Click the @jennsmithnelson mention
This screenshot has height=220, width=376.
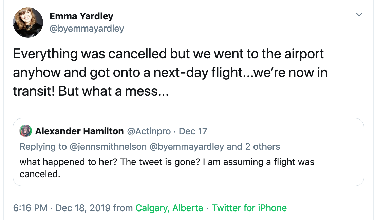[x=108, y=147]
